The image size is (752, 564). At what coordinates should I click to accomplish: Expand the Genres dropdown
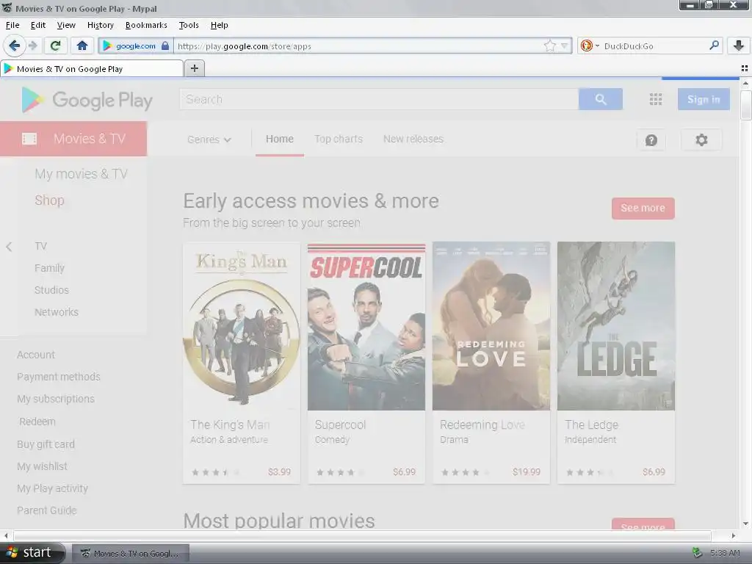[x=209, y=140]
